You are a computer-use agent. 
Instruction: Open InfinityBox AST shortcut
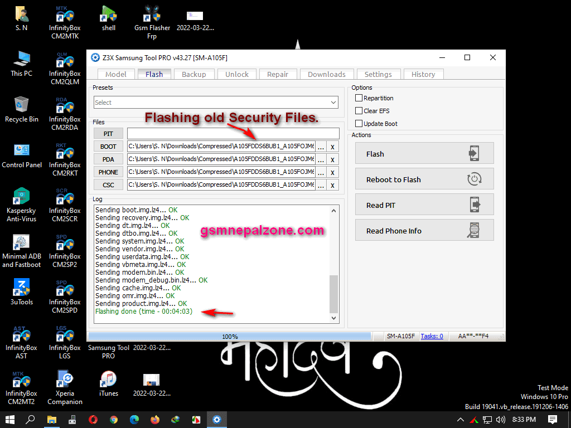pyautogui.click(x=22, y=343)
